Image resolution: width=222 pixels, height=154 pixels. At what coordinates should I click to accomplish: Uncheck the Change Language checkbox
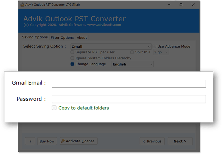tap(72, 64)
